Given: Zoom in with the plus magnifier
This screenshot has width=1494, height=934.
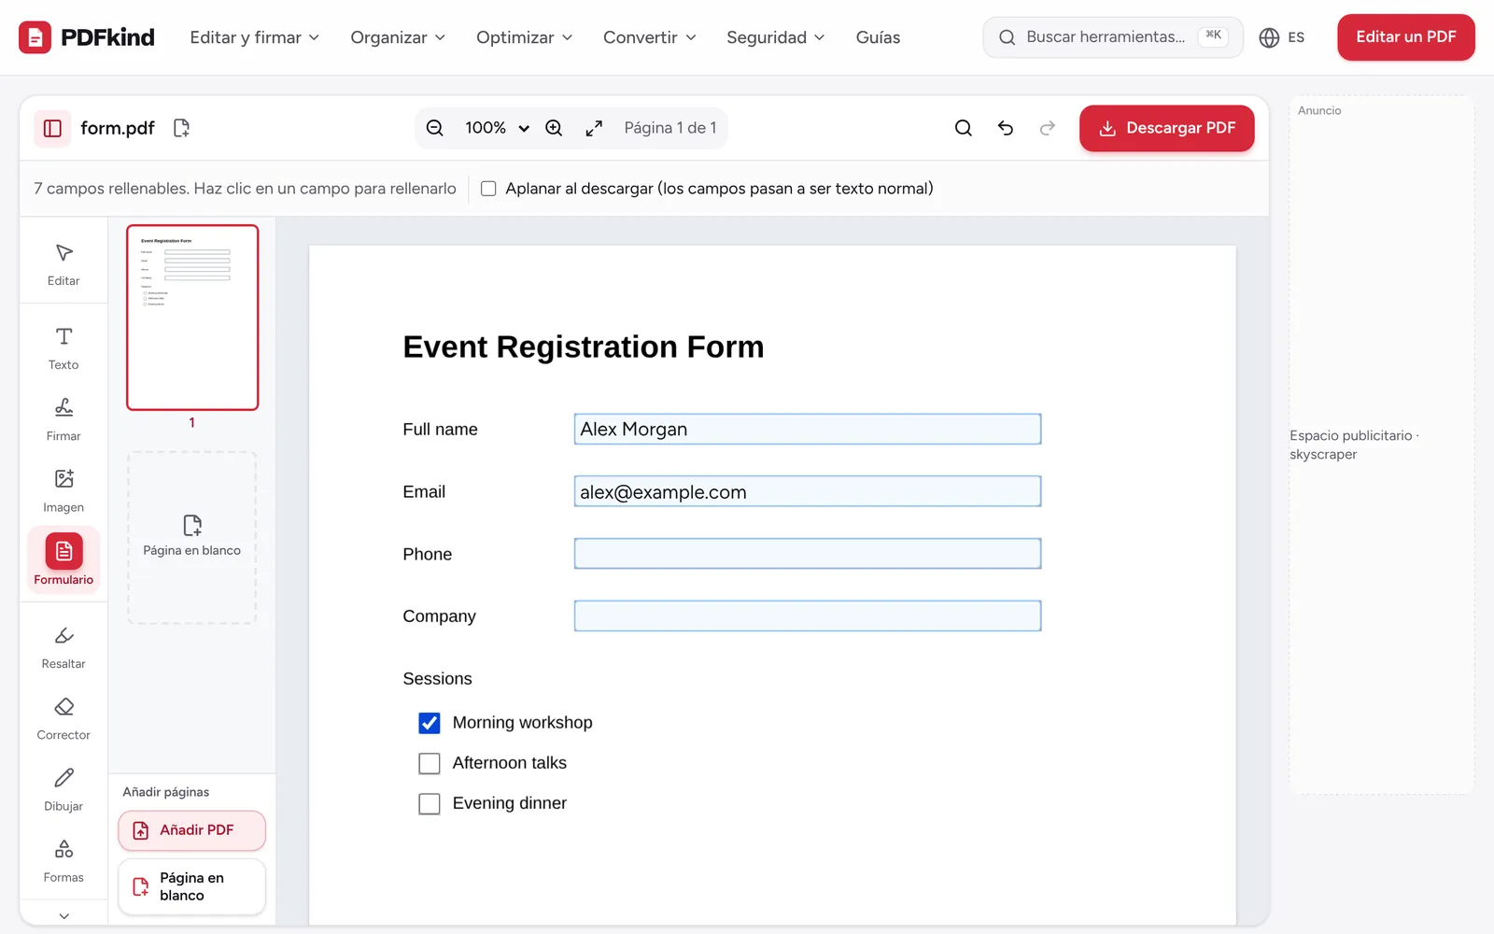Looking at the screenshot, I should (554, 128).
